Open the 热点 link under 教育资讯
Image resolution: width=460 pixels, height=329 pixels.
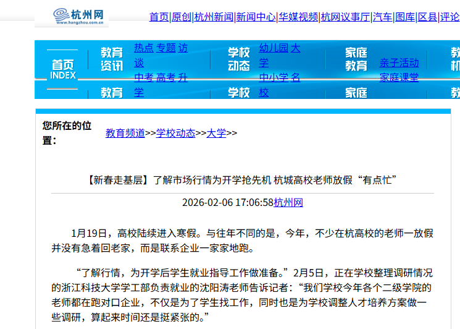[x=144, y=48]
